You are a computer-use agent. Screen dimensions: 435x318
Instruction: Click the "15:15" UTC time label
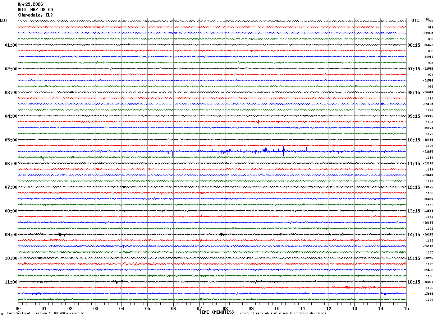pyautogui.click(x=414, y=258)
